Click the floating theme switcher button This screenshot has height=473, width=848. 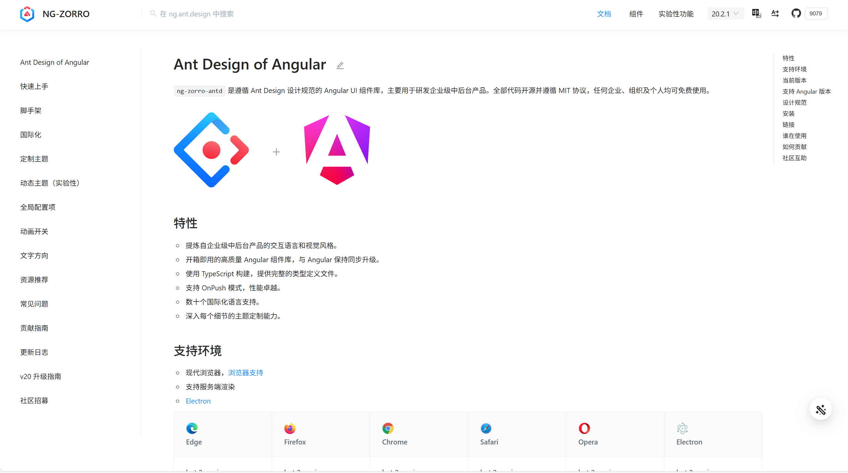click(x=820, y=410)
